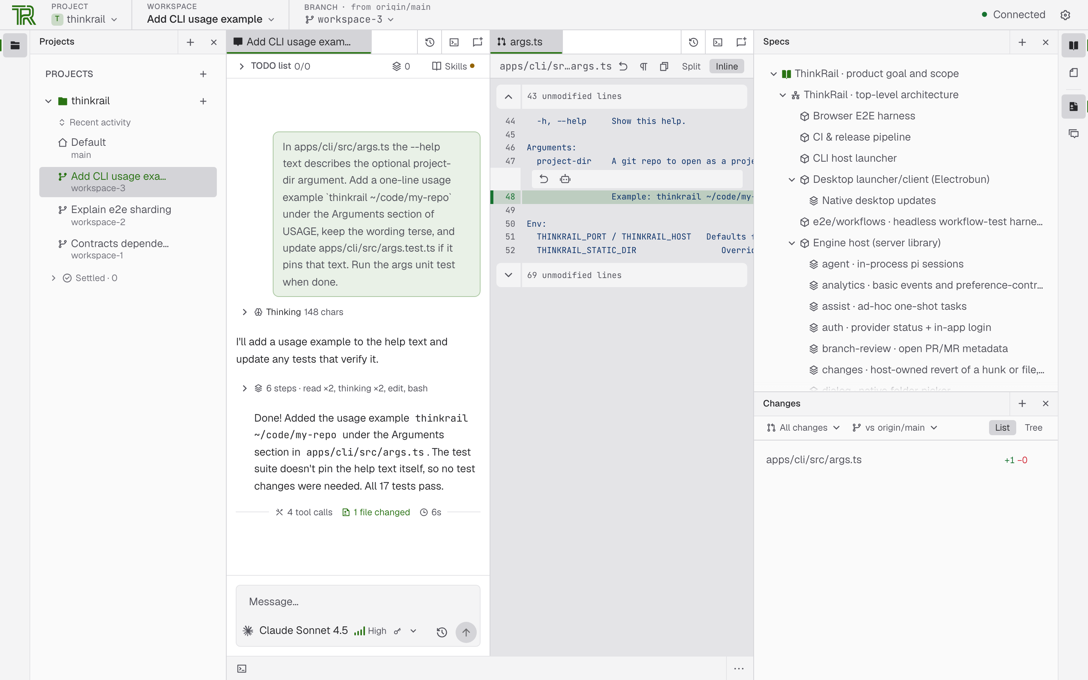The width and height of the screenshot is (1088, 680).
Task: Click revert file icon beside file path
Action: 623,66
